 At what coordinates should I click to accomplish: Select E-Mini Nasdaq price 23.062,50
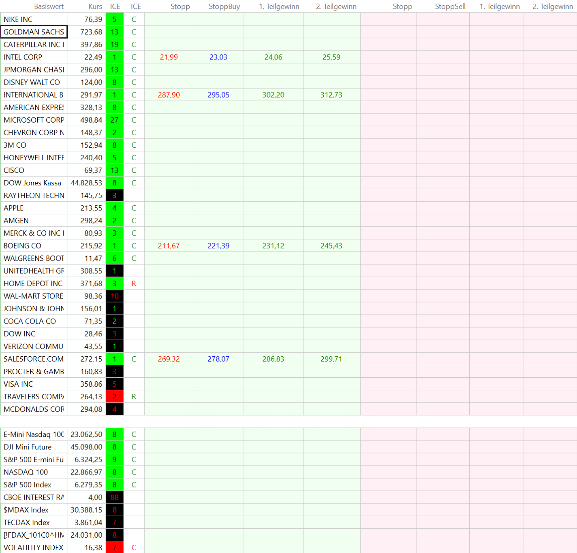pos(86,434)
